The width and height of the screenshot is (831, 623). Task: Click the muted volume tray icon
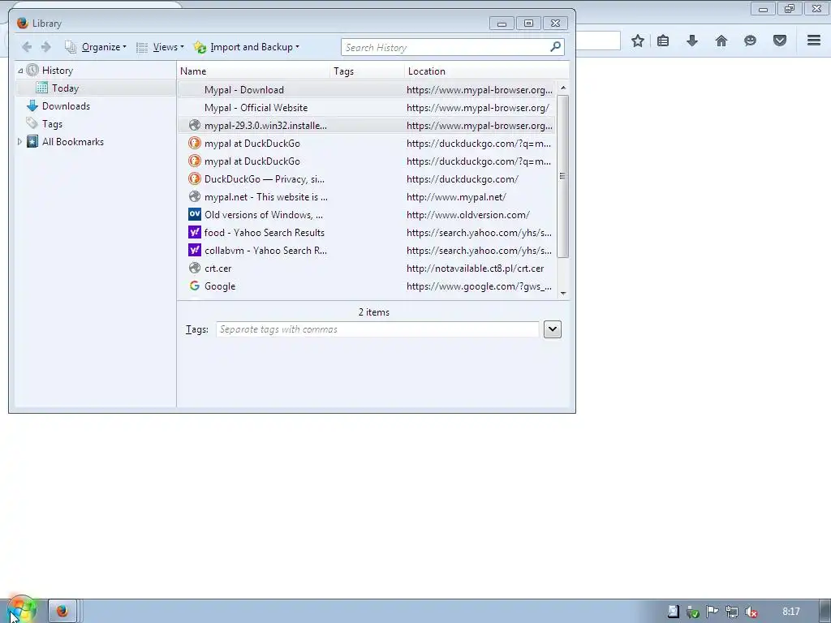click(x=751, y=612)
